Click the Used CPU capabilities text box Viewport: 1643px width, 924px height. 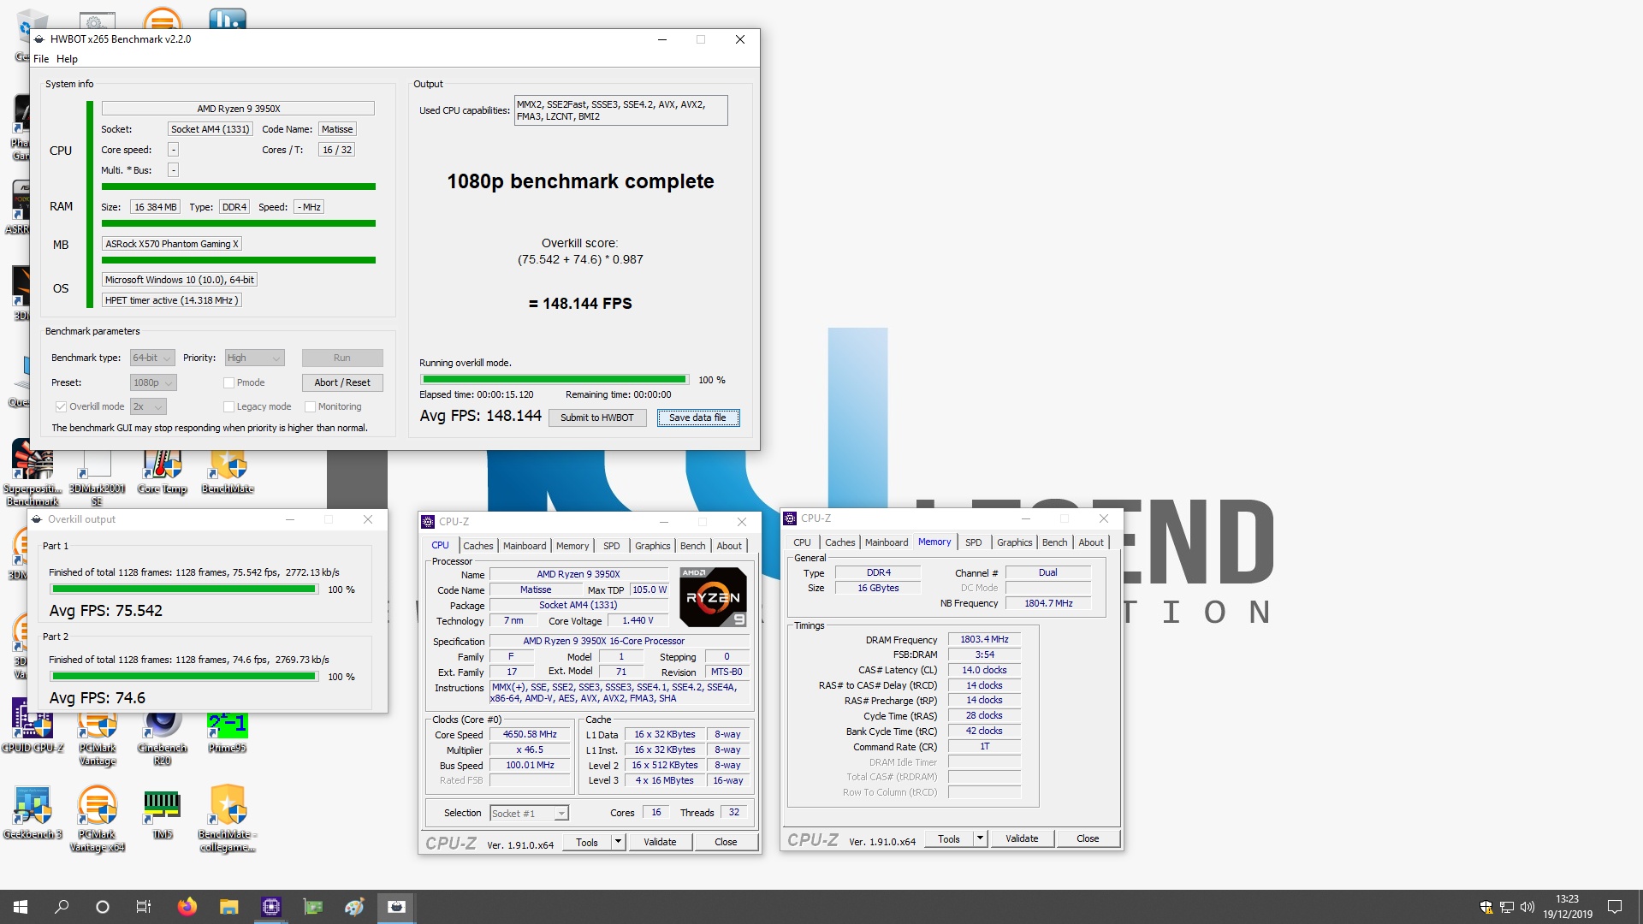click(x=620, y=110)
